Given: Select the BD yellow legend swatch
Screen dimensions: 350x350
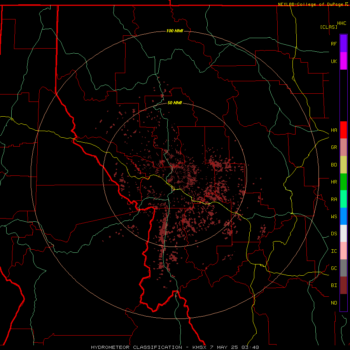Looking at the screenshot, I should pyautogui.click(x=343, y=165).
